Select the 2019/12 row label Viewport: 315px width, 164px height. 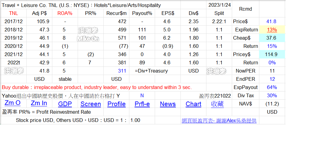tap(13, 38)
